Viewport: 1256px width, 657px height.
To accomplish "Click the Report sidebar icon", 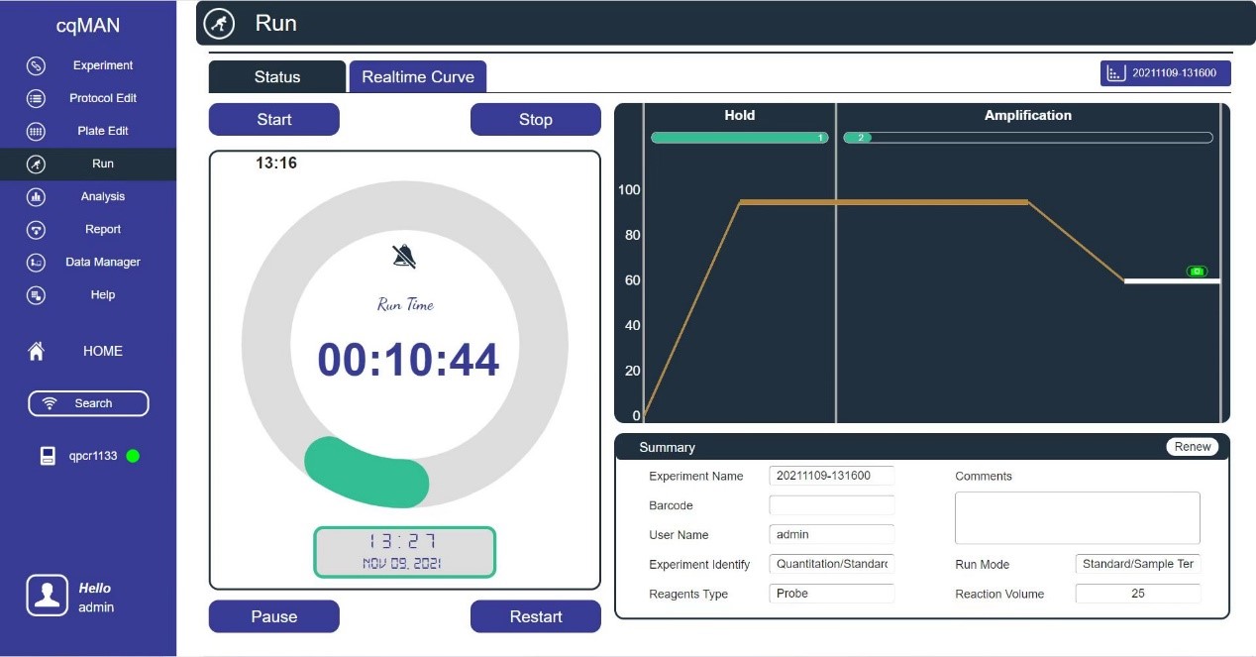I will coord(36,229).
